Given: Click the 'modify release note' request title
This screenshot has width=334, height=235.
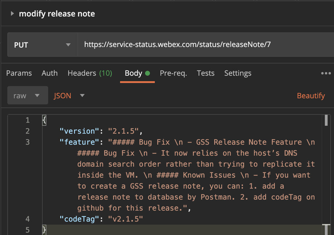Looking at the screenshot, I should coord(57,14).
